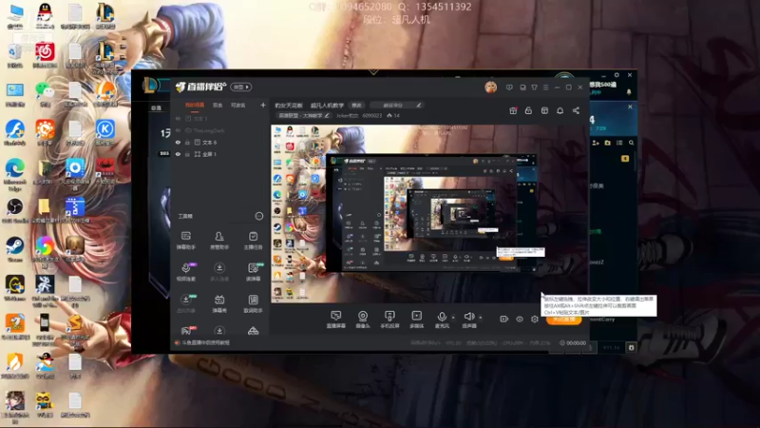Open the 弹幕助手 danmaku assistant tool
Screen dimensions: 760x428
[185, 241]
